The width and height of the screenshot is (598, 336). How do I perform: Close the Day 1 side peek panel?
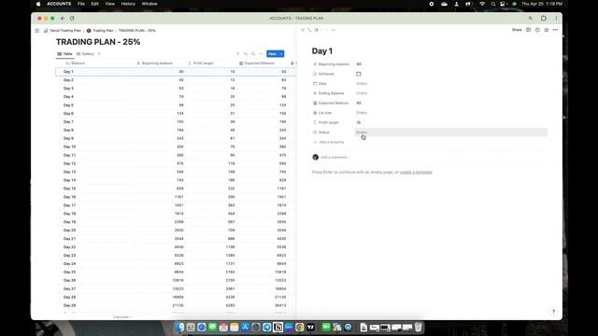[x=303, y=30]
